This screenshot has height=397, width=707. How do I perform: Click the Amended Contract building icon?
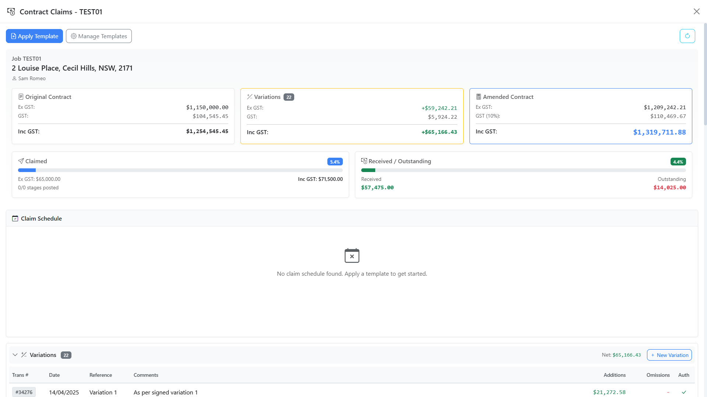(478, 96)
